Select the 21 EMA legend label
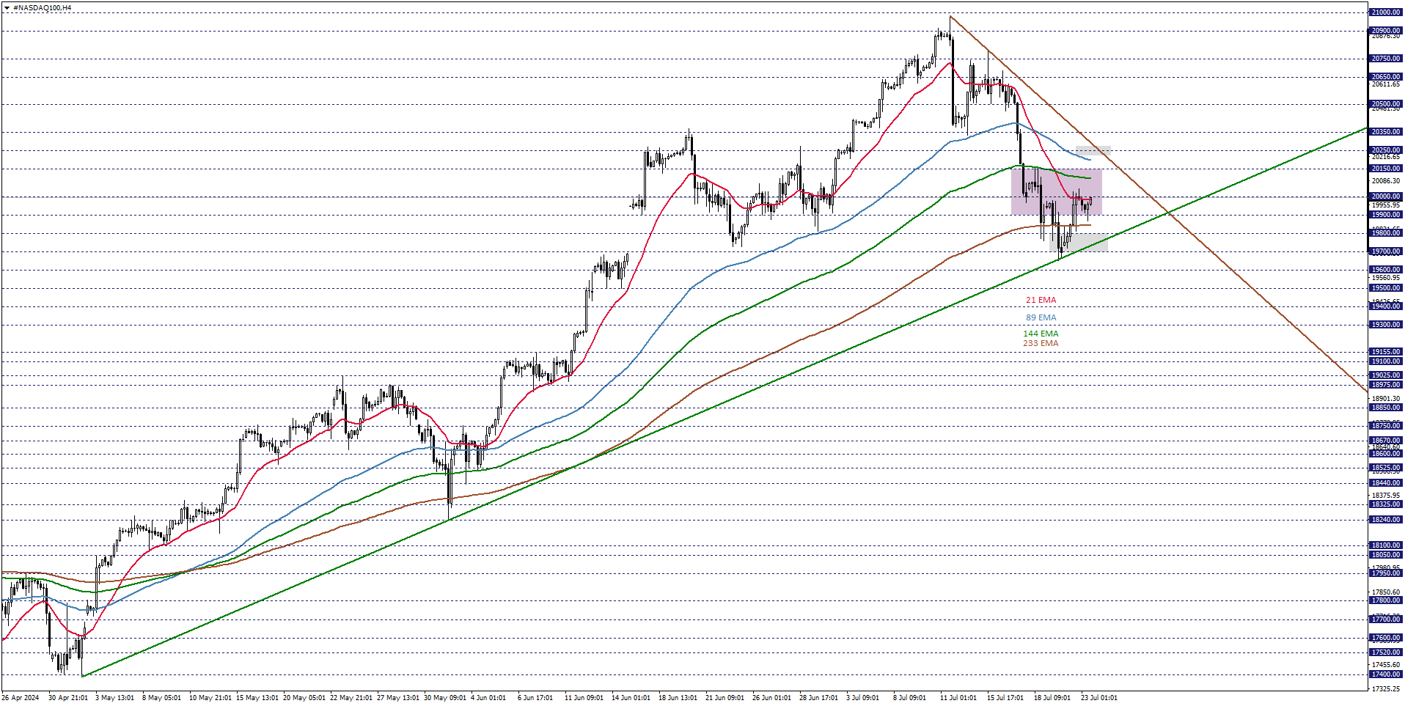The height and width of the screenshot is (706, 1405). [x=1041, y=301]
